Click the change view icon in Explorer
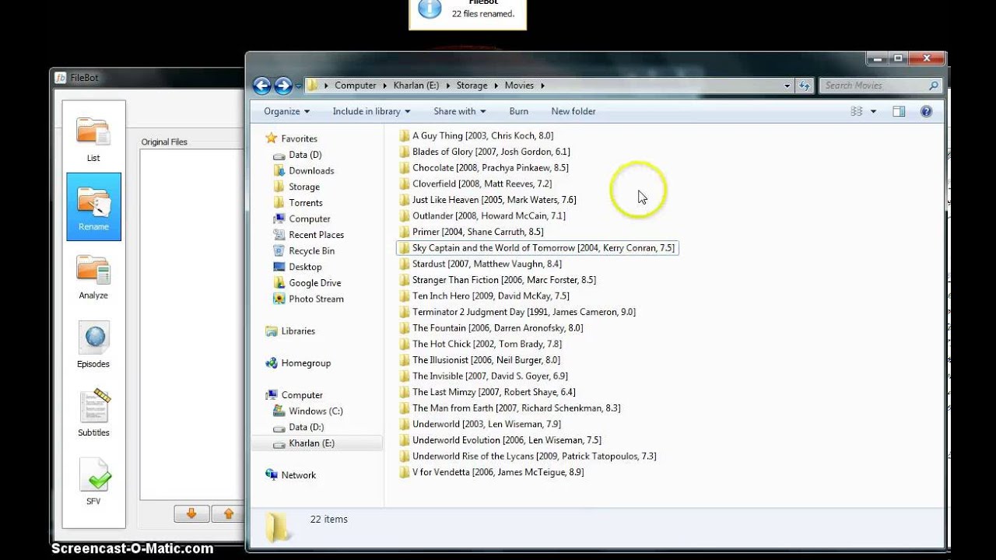Viewport: 996px width, 560px height. coord(857,111)
